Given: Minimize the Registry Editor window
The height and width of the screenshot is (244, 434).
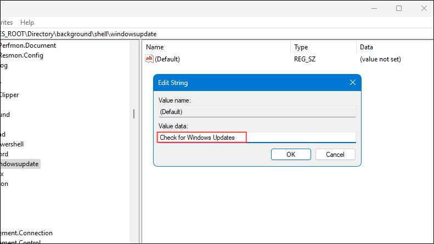Looking at the screenshot, I should (374, 9).
